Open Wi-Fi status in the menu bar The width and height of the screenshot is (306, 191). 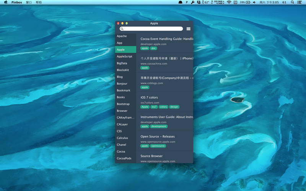(229, 2)
